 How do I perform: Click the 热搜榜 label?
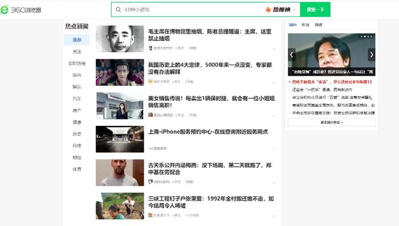(282, 10)
